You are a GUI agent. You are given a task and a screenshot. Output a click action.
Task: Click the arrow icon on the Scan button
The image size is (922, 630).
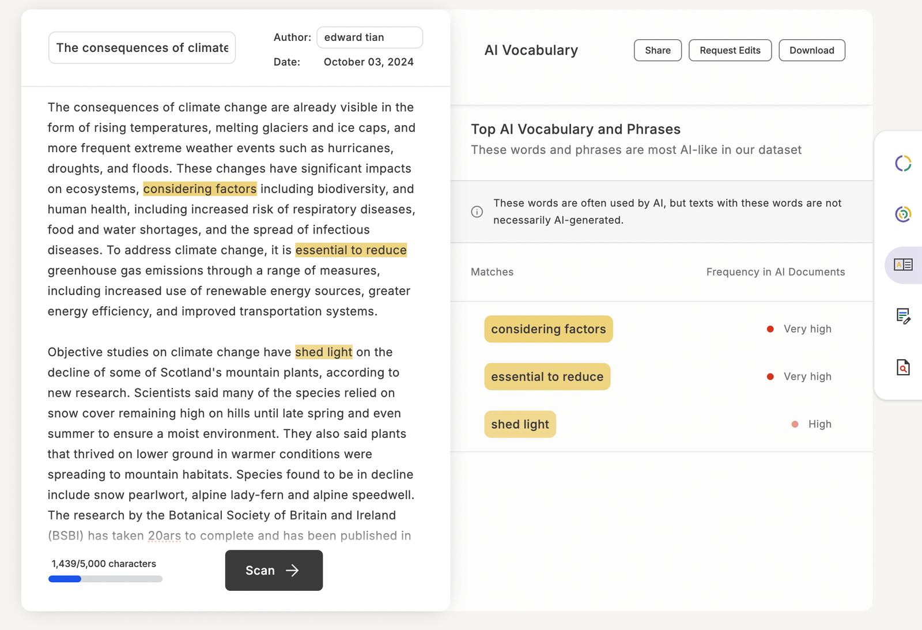pyautogui.click(x=293, y=571)
